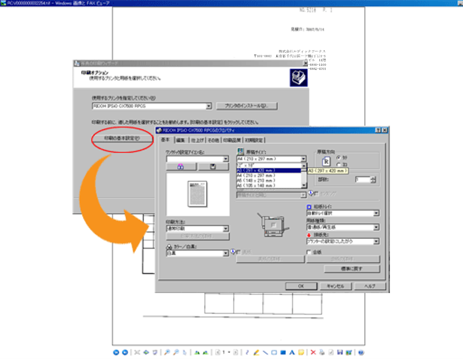Go to next page in viewer toolbar
Screen dimensions: 463x359
pyautogui.click(x=236, y=352)
